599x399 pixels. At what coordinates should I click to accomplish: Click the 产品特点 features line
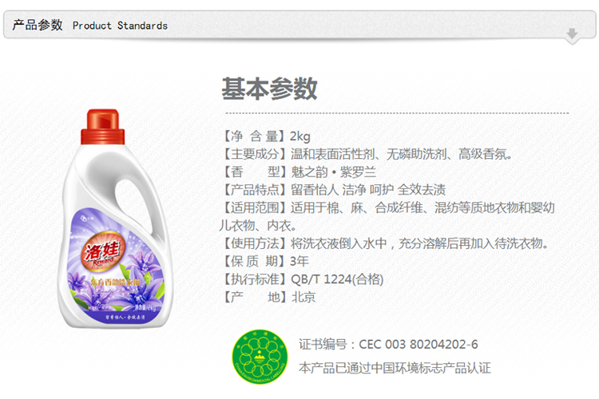pos(333,189)
